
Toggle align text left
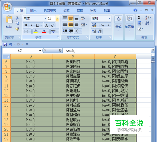[65, 25]
